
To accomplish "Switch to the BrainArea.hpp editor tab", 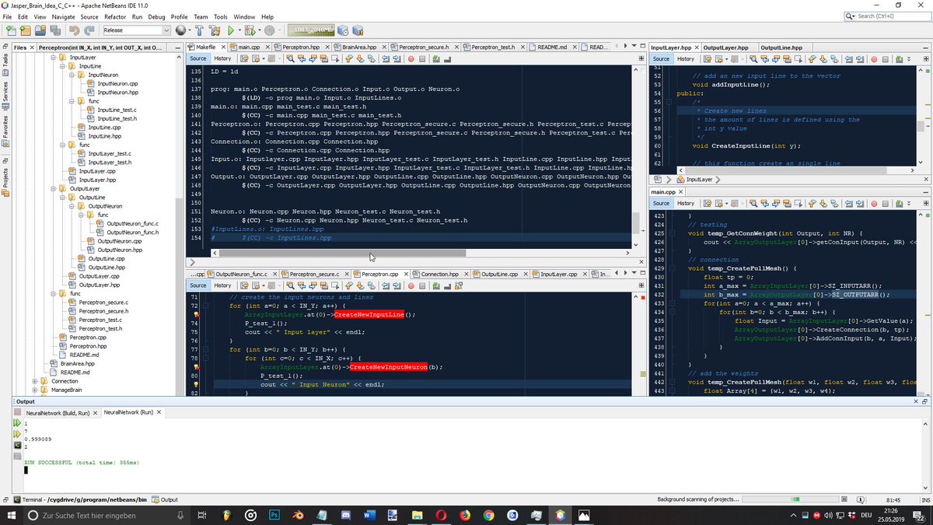I will point(360,47).
